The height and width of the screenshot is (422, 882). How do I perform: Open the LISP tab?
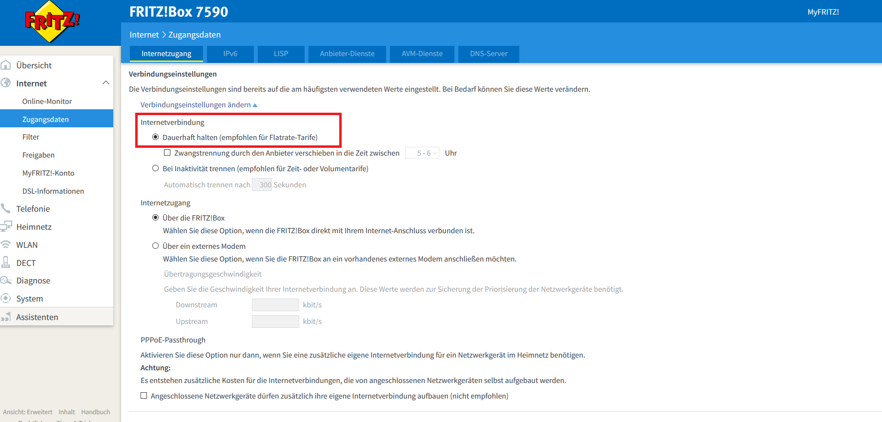[x=281, y=54]
